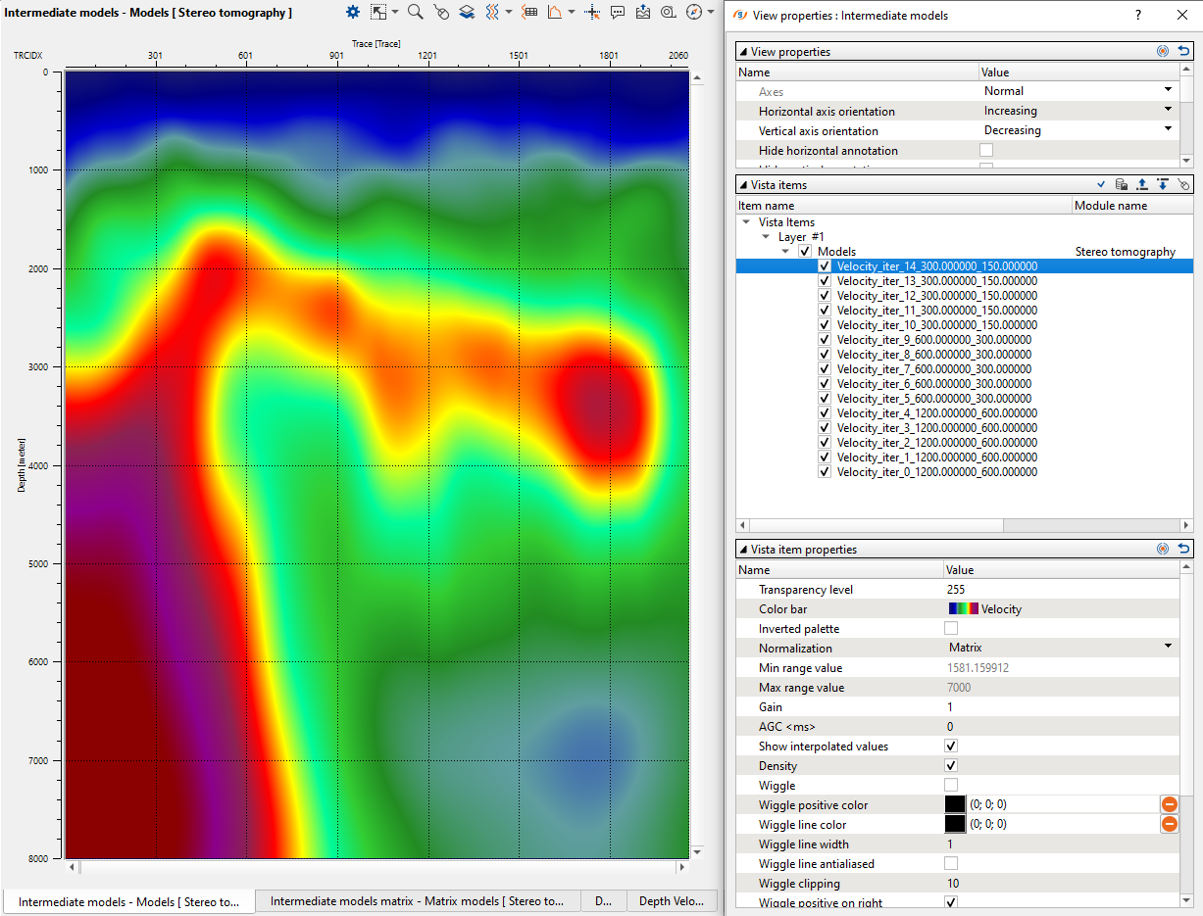Reset View properties with the undo arrow
This screenshot has height=916, width=1203.
(1183, 52)
